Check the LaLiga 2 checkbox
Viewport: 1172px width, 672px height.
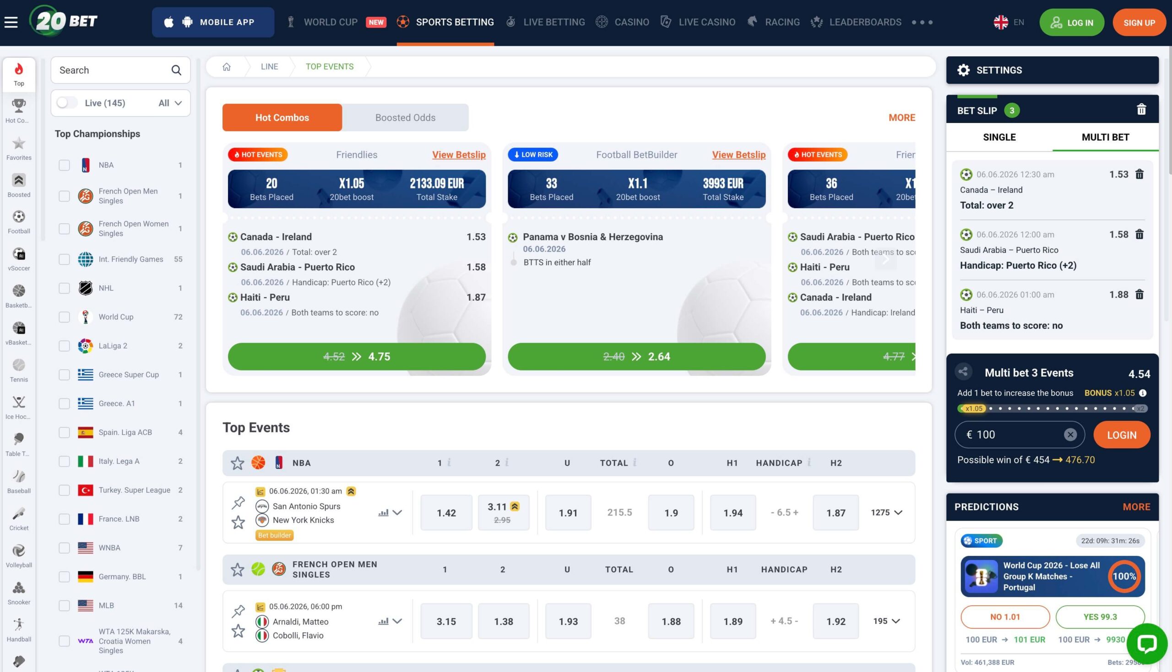coord(64,346)
